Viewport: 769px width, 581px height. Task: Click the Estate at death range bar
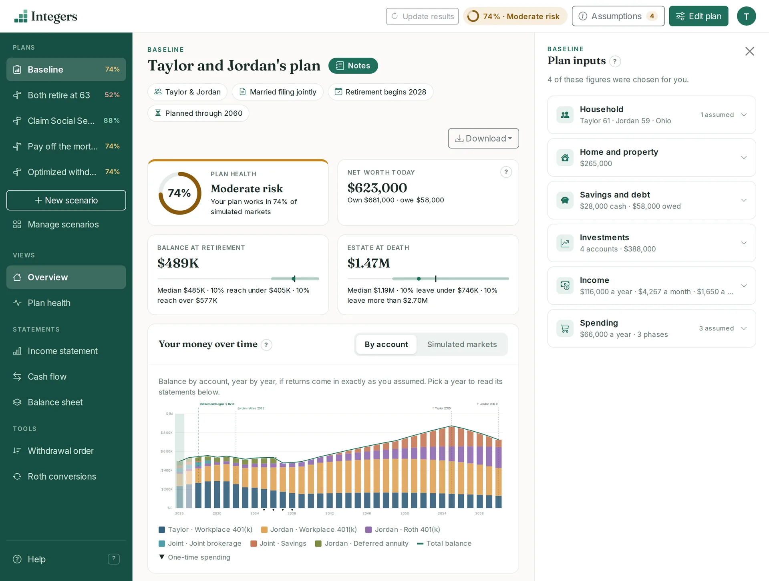click(428, 279)
